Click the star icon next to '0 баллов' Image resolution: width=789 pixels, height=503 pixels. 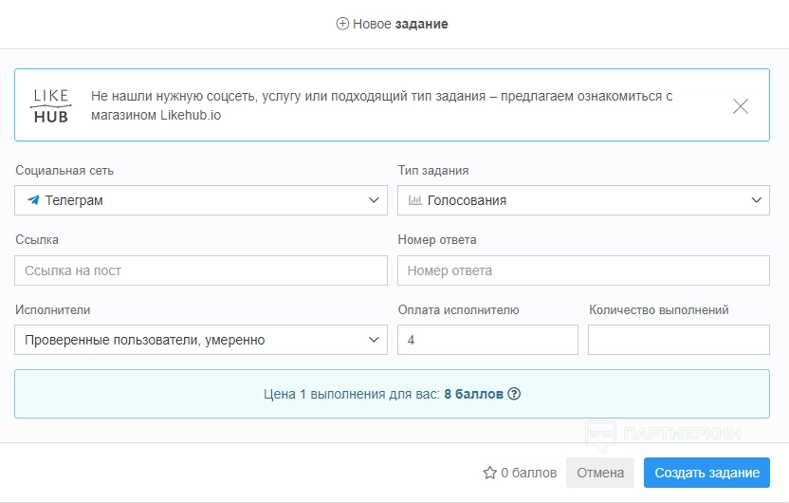coord(490,473)
